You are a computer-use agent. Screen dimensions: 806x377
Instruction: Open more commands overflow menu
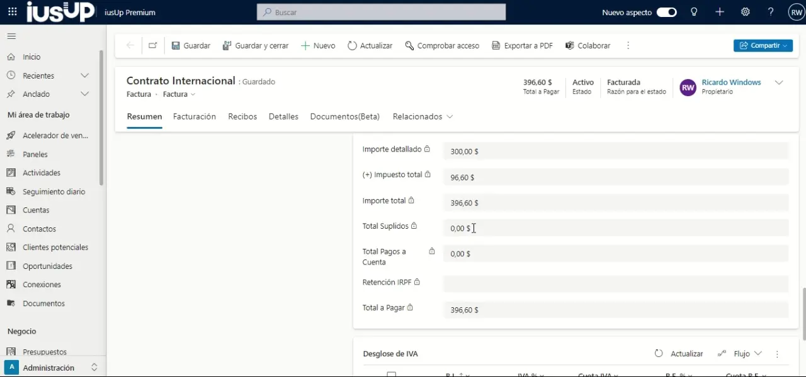(628, 45)
